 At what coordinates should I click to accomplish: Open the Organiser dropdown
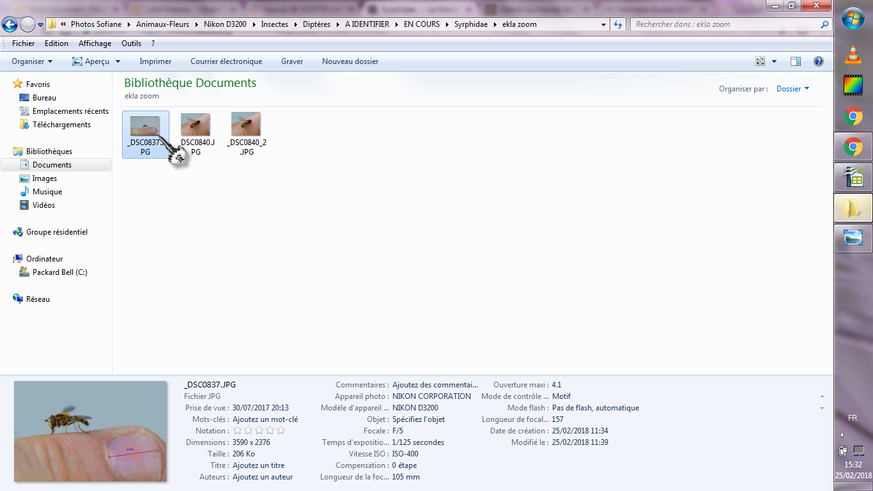coord(32,61)
